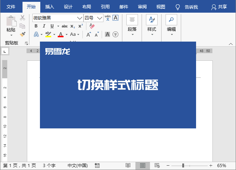Toggle Italic formatting
This screenshot has width=236, height=170.
(x=44, y=26)
